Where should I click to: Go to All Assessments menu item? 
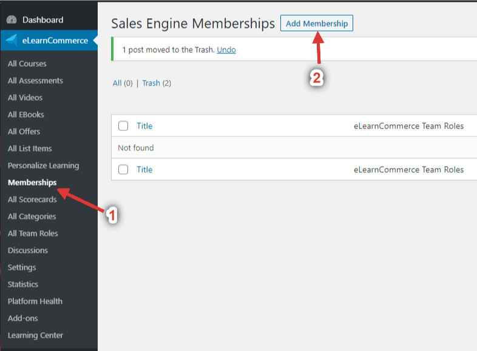tap(35, 81)
